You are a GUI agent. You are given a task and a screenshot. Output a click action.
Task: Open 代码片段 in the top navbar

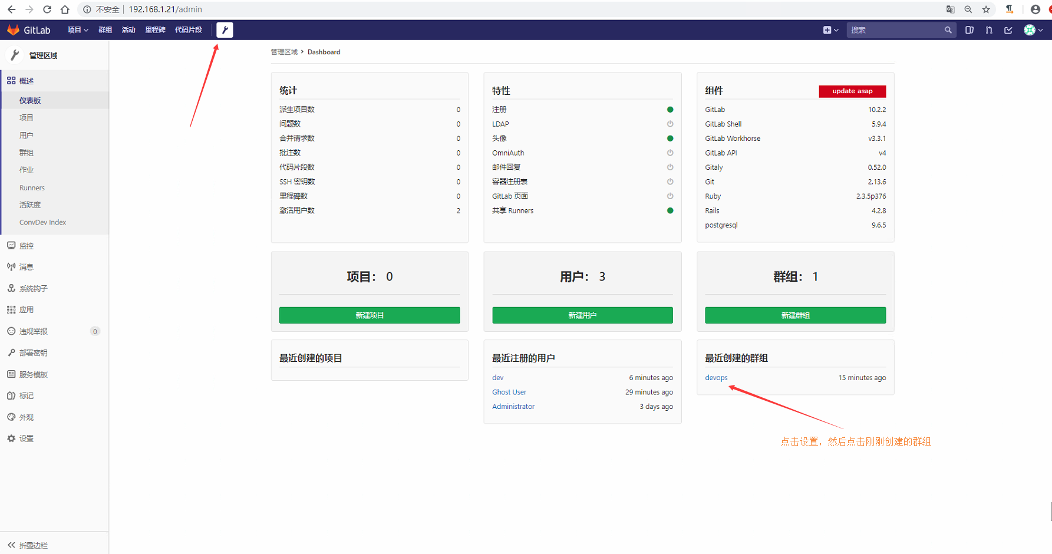(x=188, y=30)
